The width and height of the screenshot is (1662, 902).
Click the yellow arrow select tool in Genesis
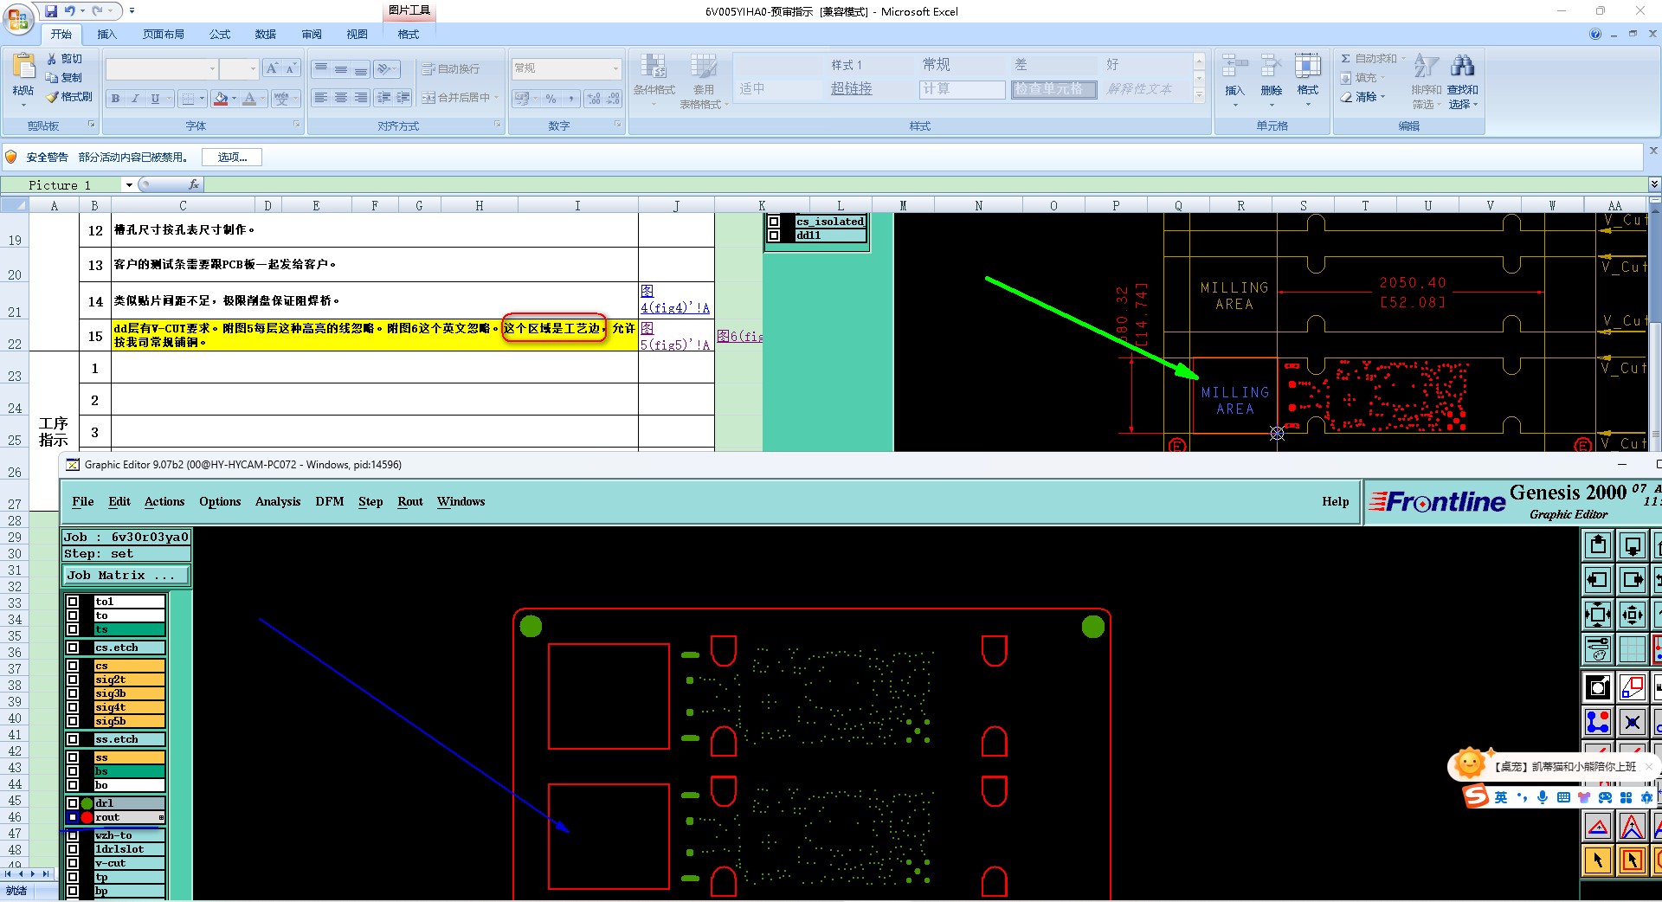tap(1598, 860)
